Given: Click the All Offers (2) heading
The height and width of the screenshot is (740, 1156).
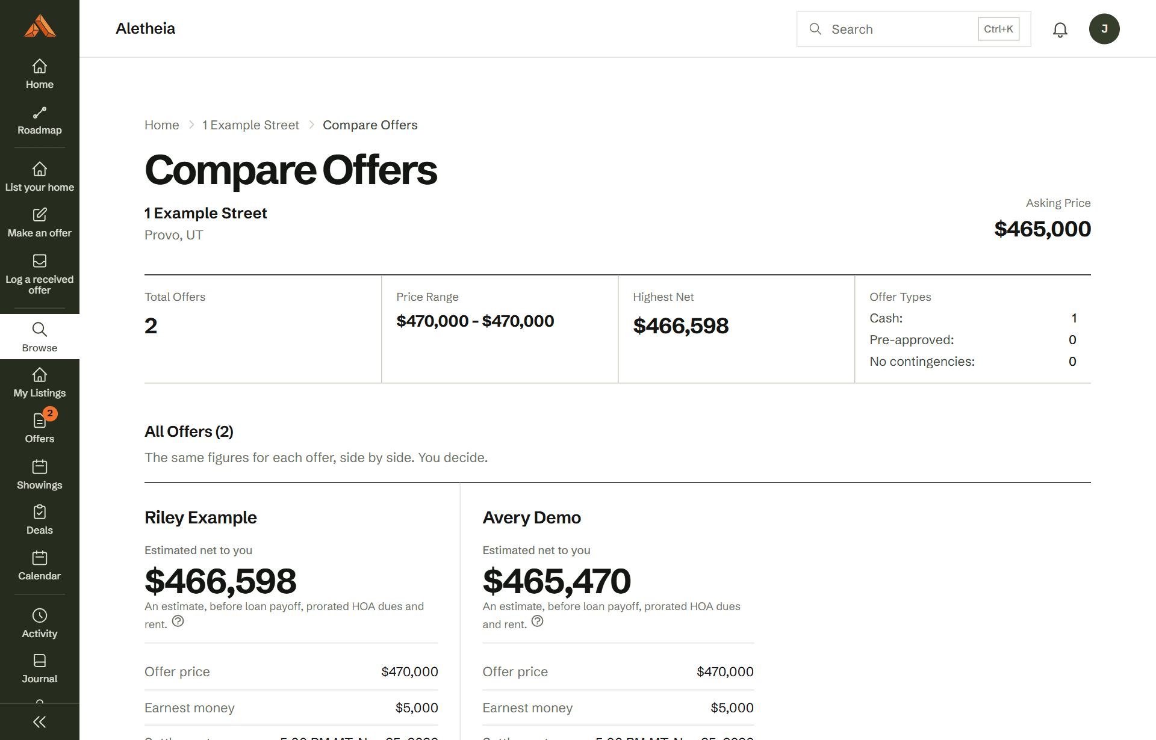Looking at the screenshot, I should (189, 432).
